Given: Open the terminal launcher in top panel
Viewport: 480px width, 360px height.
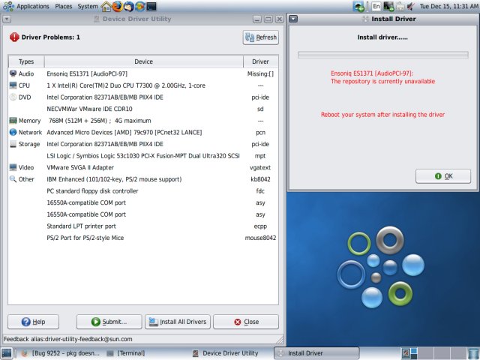Looking at the screenshot, I should [152, 6].
